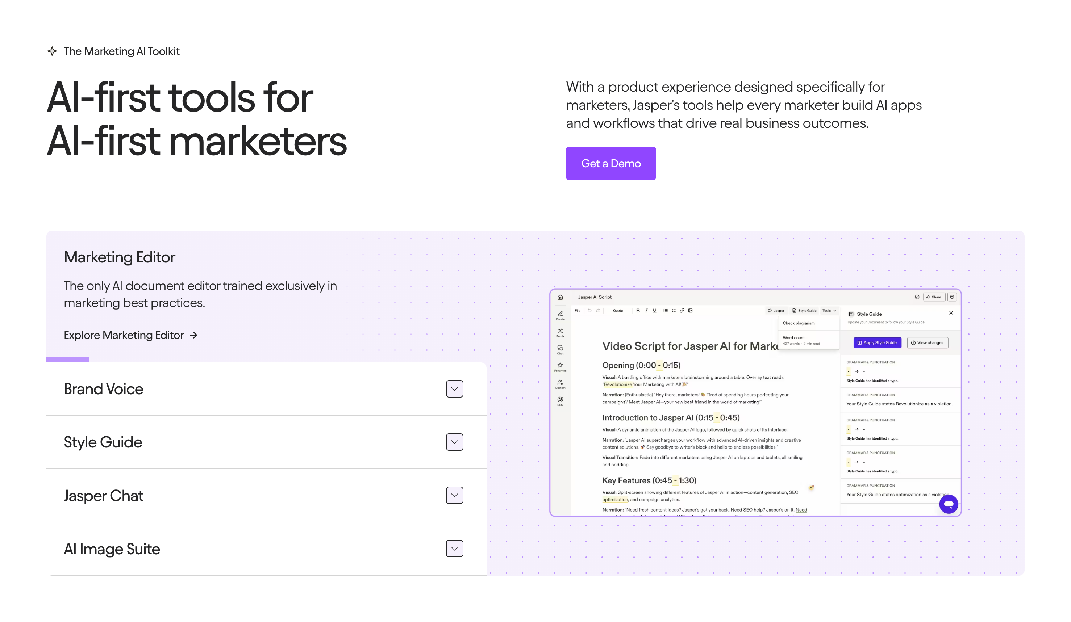1071x622 pixels.
Task: Select Check plagiarism menu entry
Action: [799, 323]
